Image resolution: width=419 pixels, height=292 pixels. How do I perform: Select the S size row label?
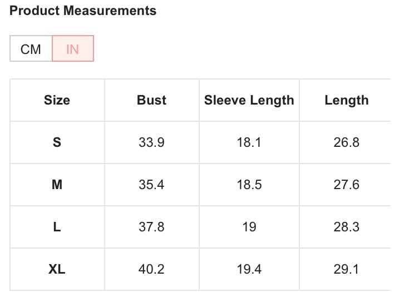[x=57, y=142]
